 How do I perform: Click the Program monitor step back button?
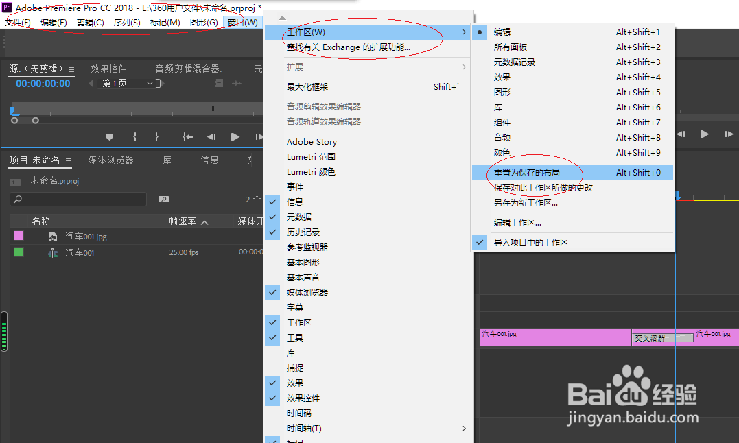click(681, 134)
